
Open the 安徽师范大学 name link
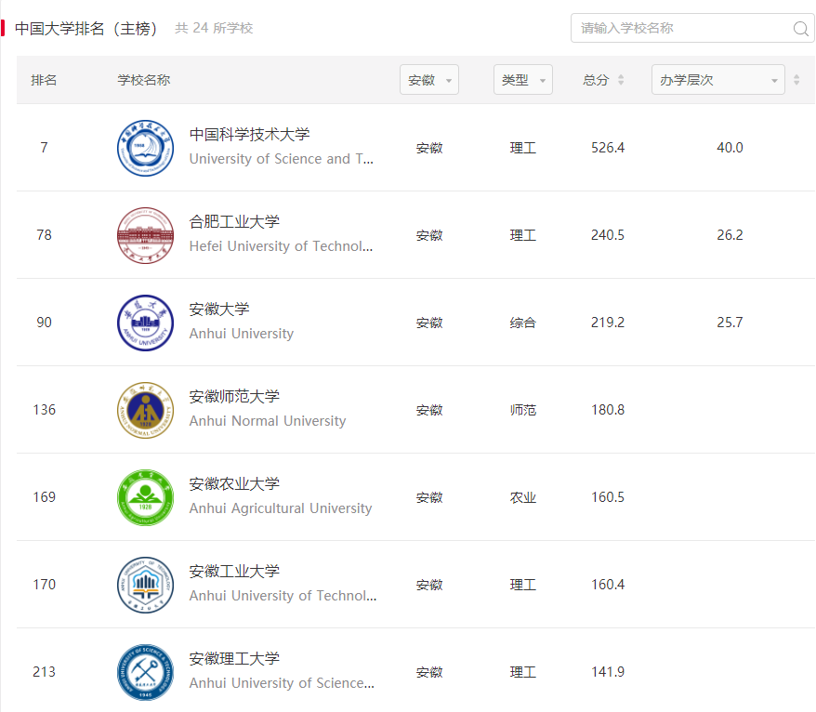point(234,397)
